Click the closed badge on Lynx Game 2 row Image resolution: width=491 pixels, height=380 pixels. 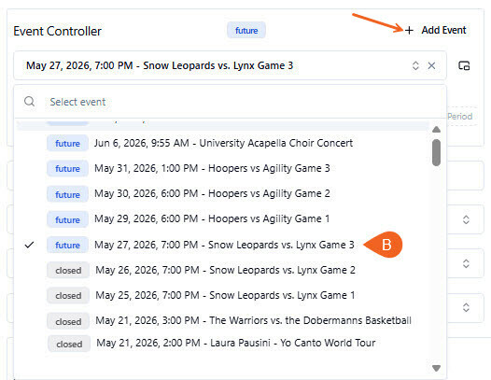(68, 271)
